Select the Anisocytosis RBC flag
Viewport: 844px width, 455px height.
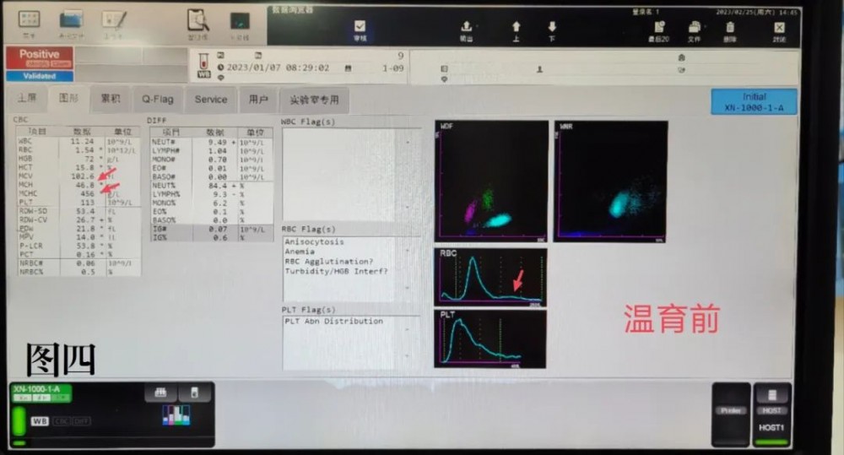(314, 241)
